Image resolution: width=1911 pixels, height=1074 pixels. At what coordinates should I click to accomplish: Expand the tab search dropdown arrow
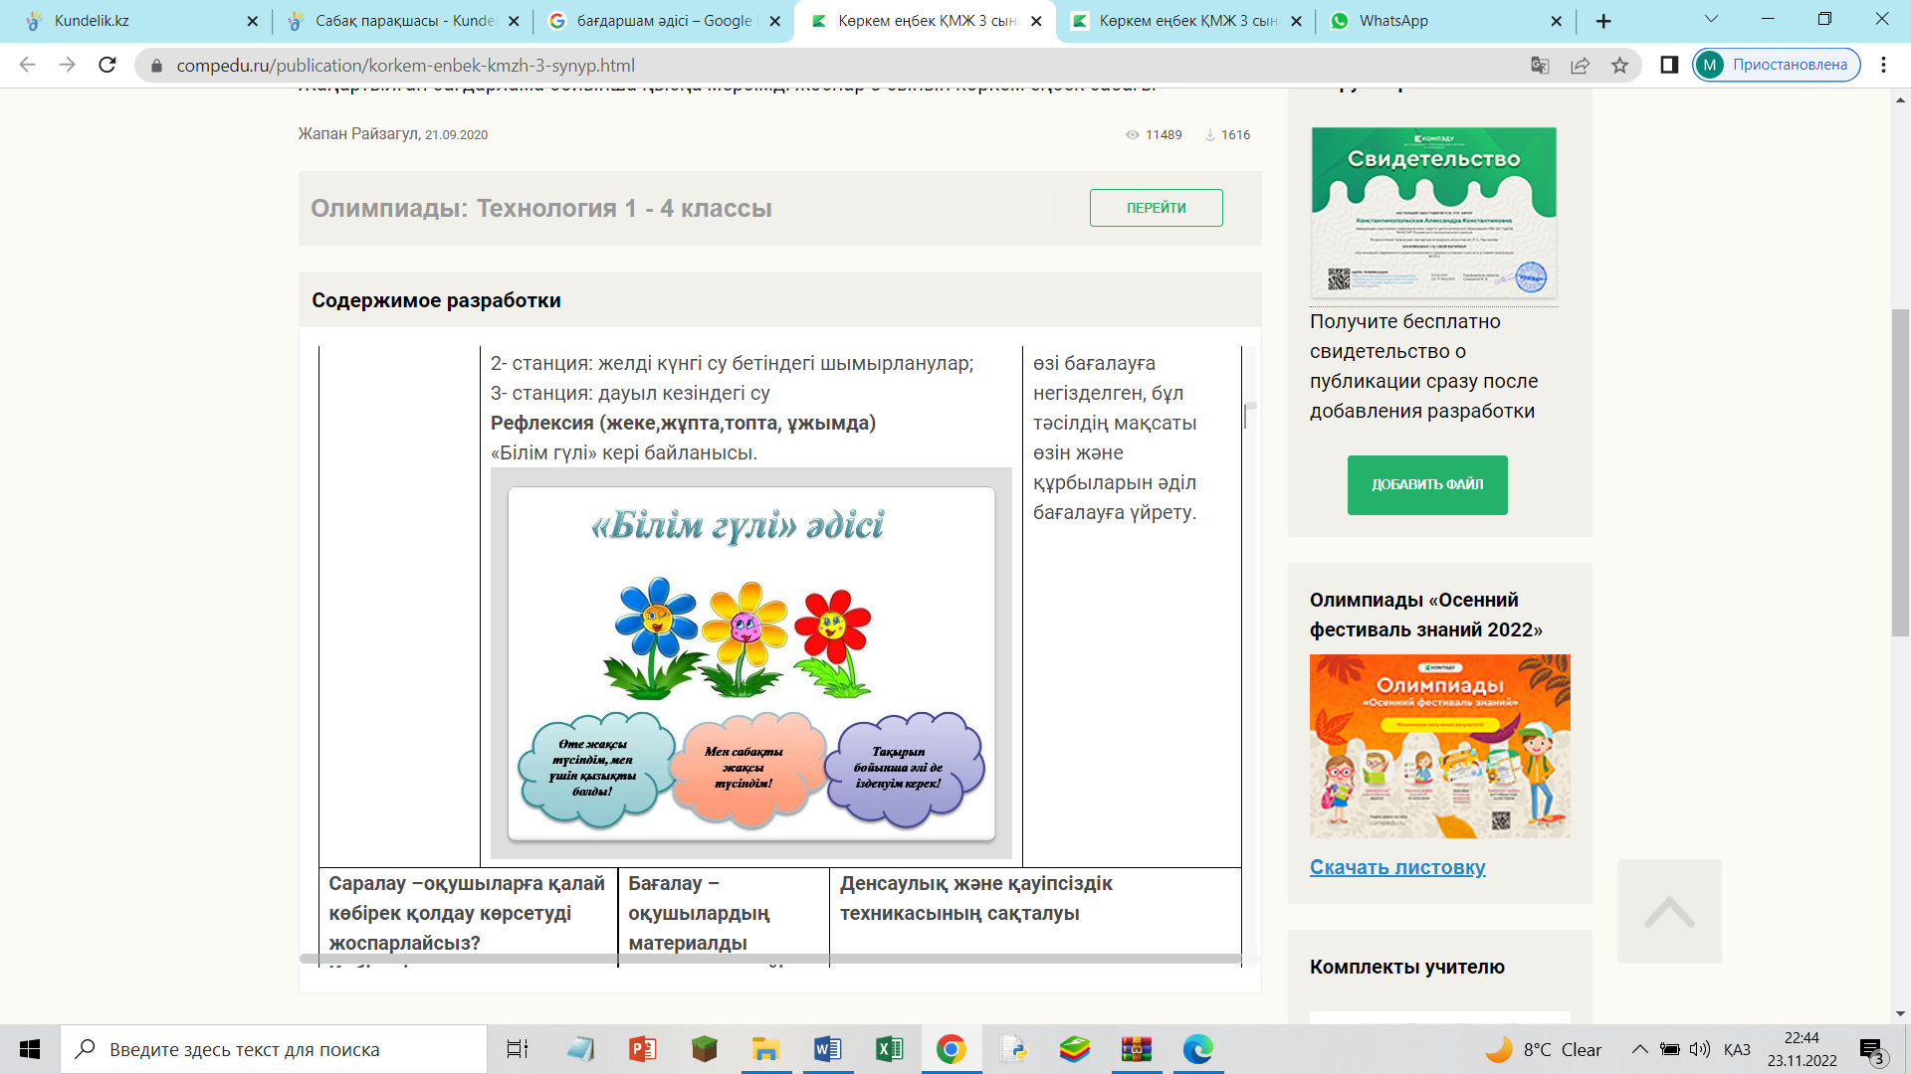tap(1711, 20)
